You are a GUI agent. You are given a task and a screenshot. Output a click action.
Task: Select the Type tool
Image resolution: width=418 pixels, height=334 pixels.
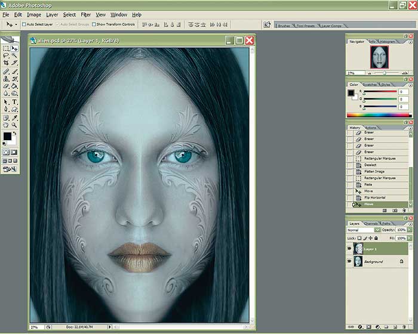coord(14,102)
